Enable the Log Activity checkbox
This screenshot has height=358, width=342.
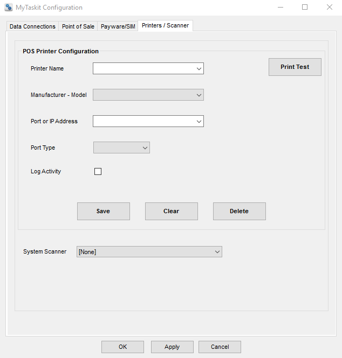point(98,172)
